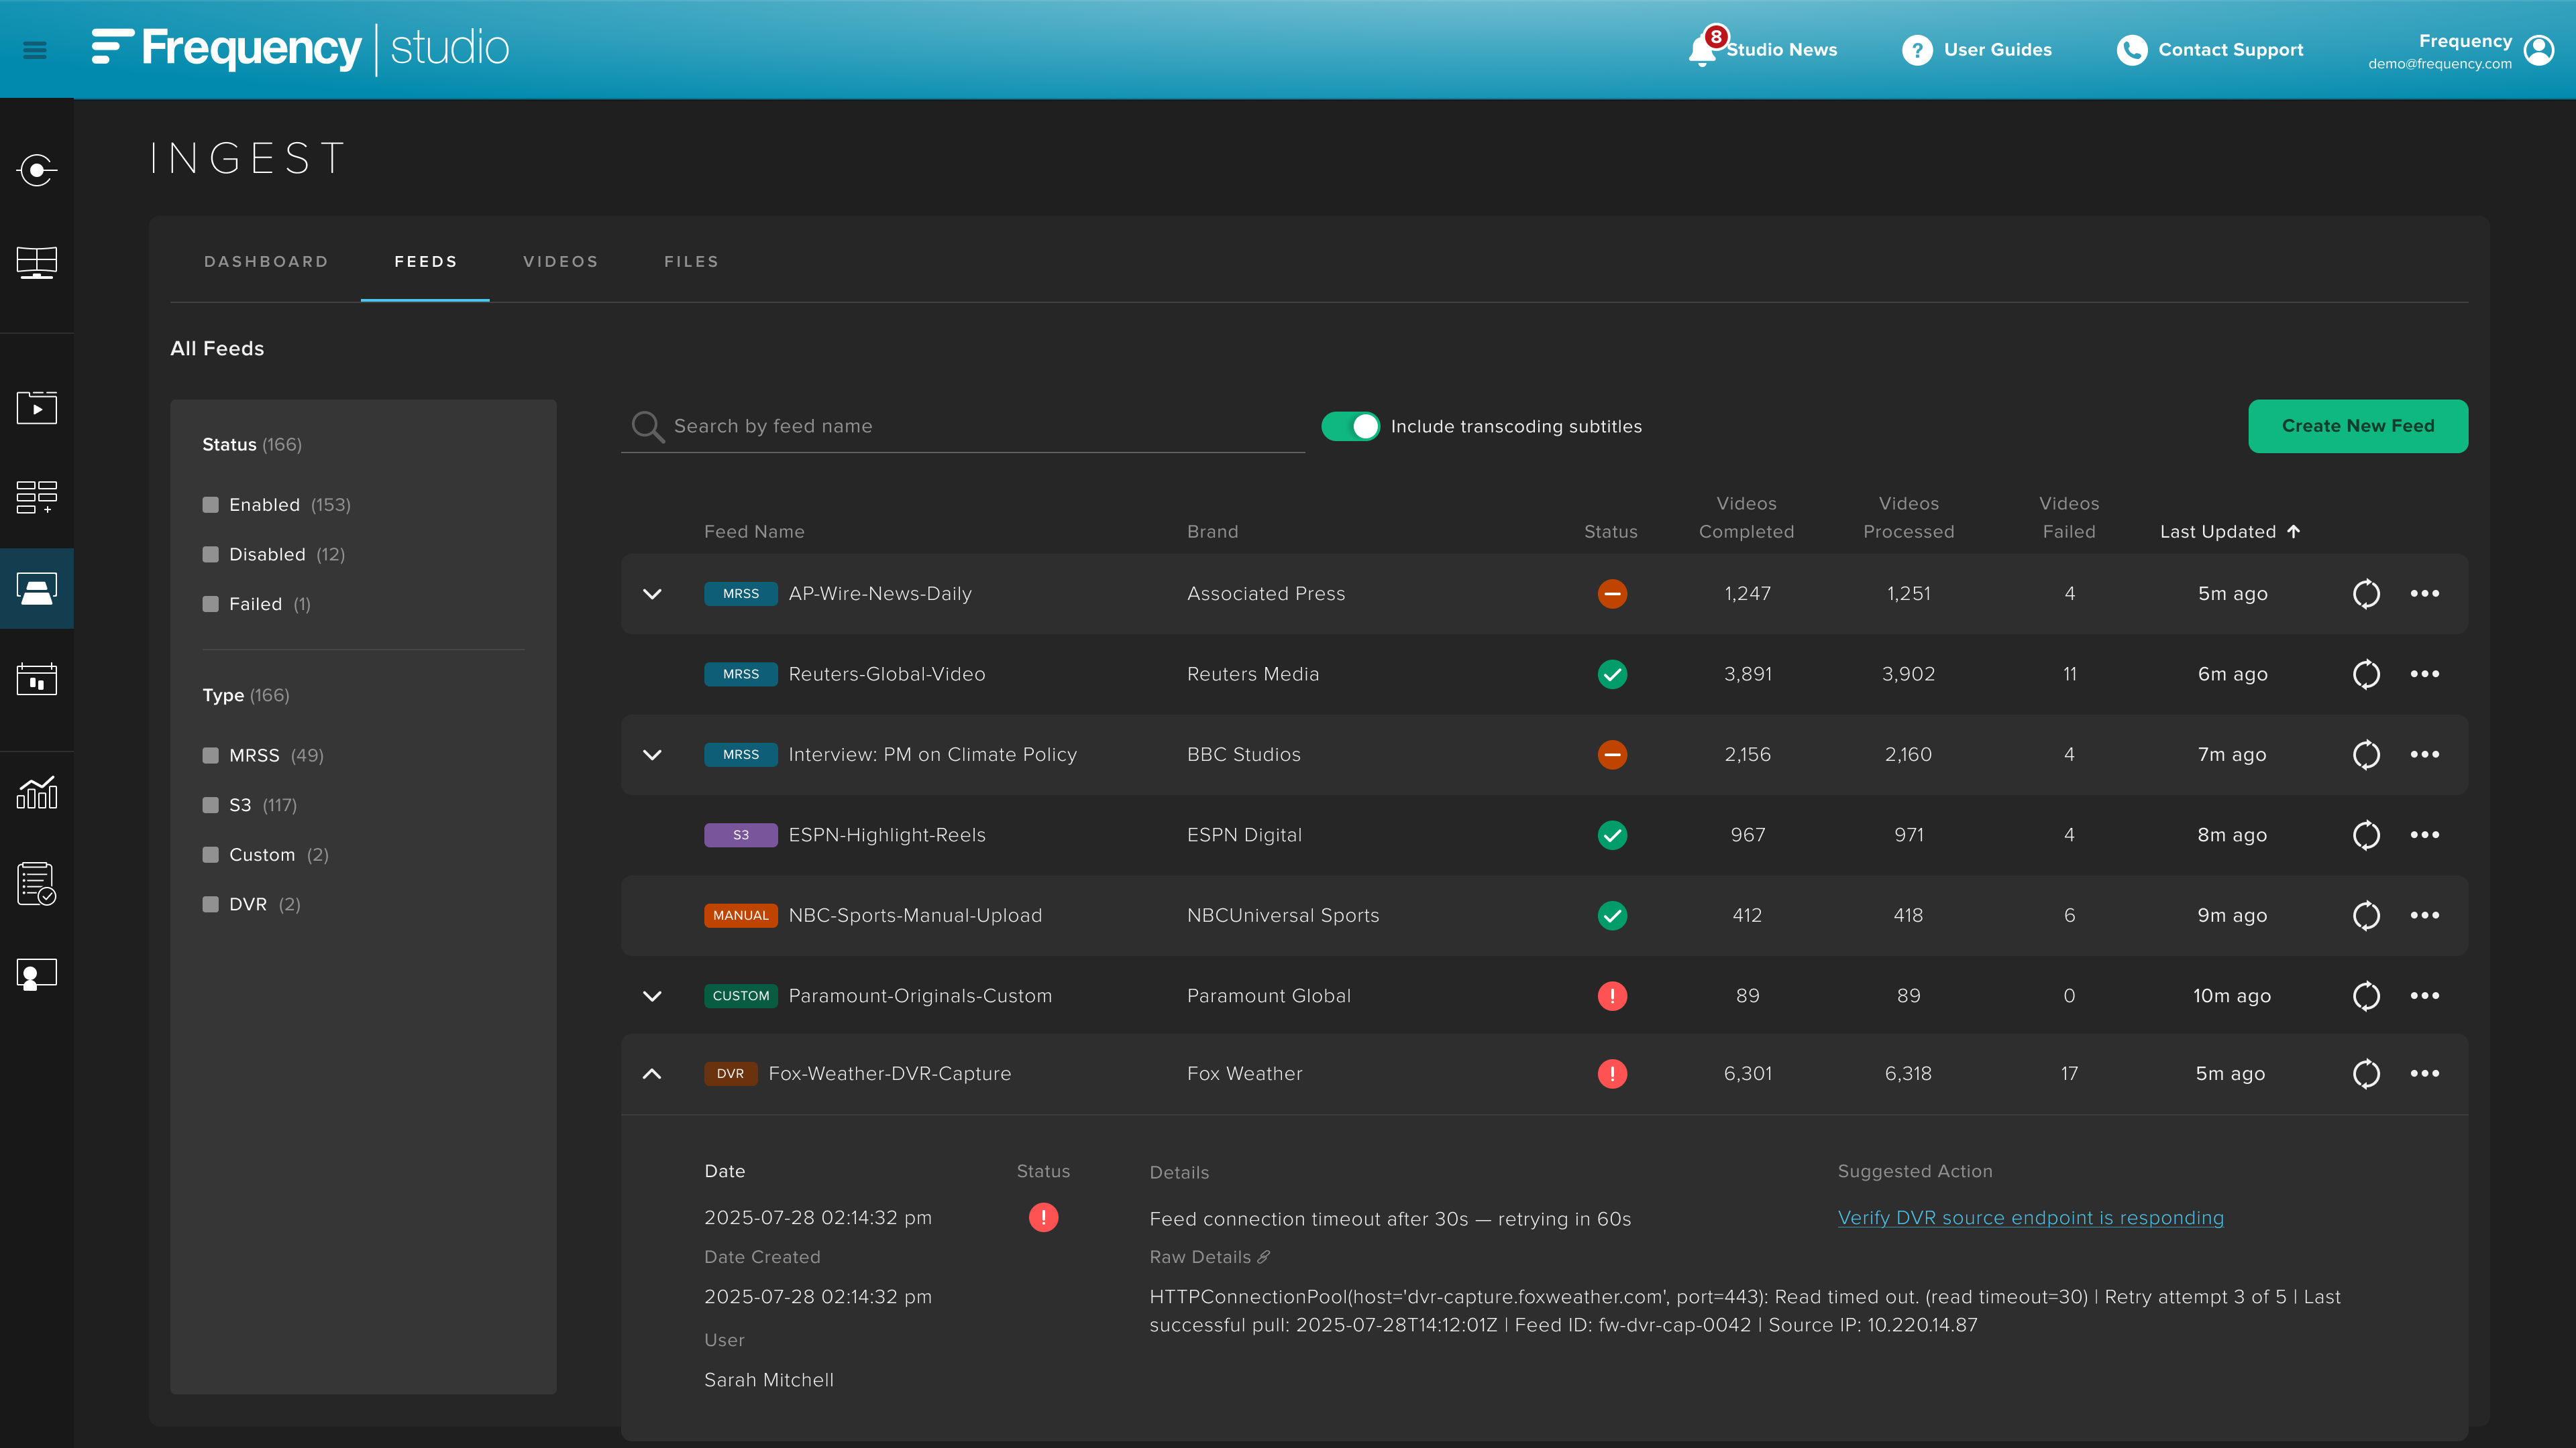Refresh the NBC-Sports-Manual-Upload feed

[2366, 915]
